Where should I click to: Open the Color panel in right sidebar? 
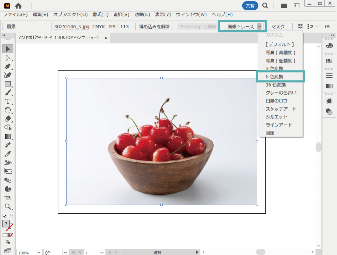329,46
